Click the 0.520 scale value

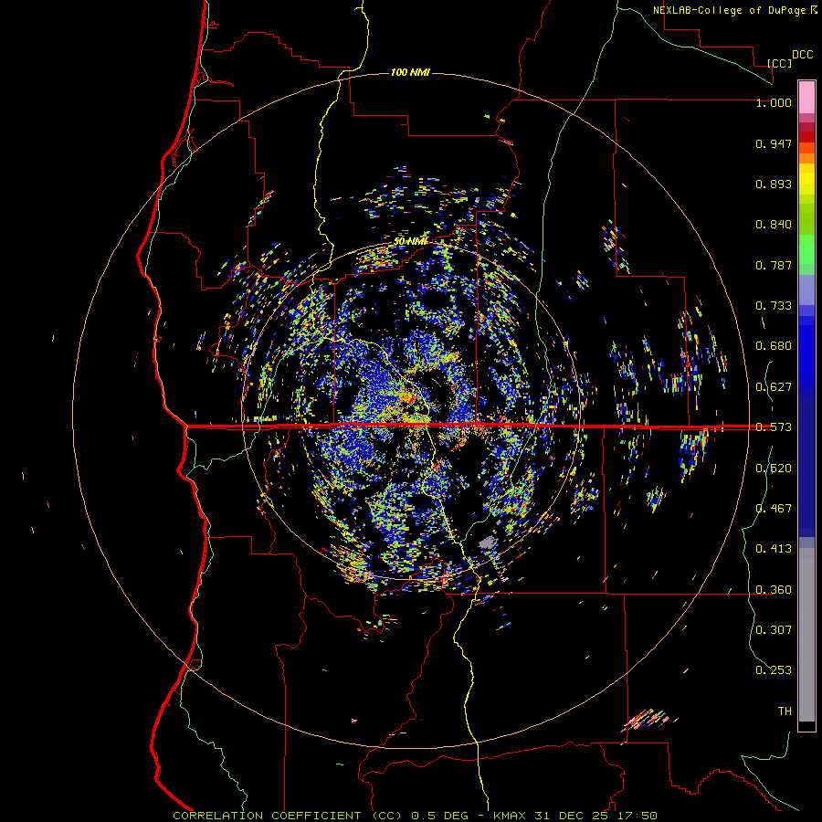(774, 469)
